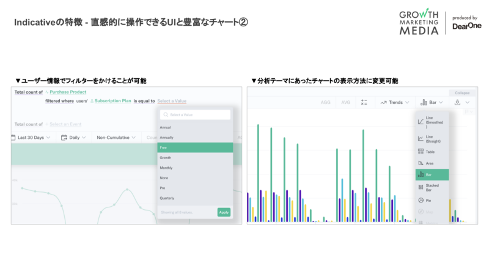Open the Trends dropdown
489x257 pixels.
point(394,102)
